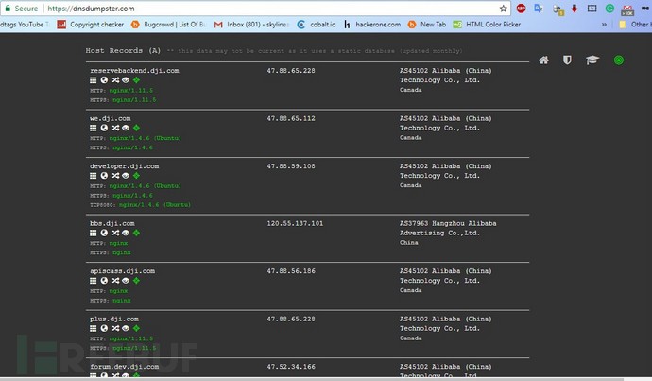Viewport: 652px width, 381px height.
Task: Click the green target icon under apiscass.dji.com
Action: tap(136, 281)
